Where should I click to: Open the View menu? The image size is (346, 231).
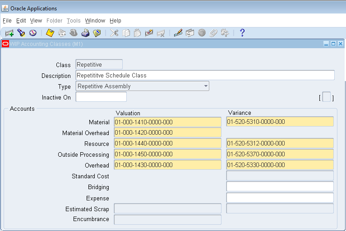pos(36,21)
